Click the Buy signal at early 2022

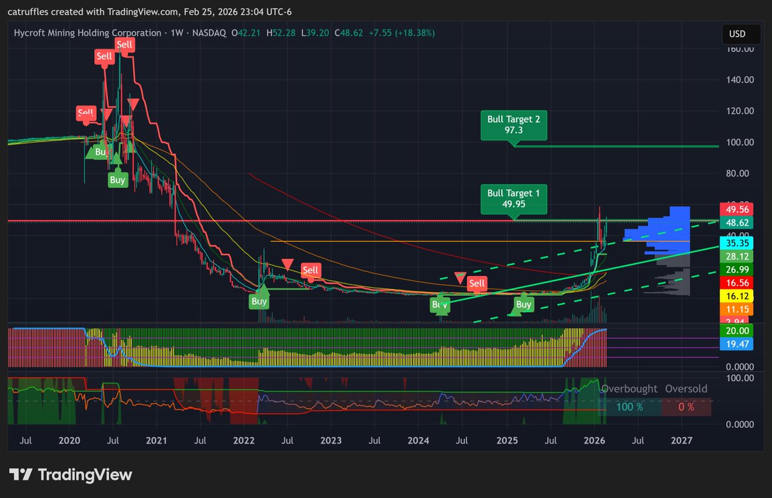point(259,301)
